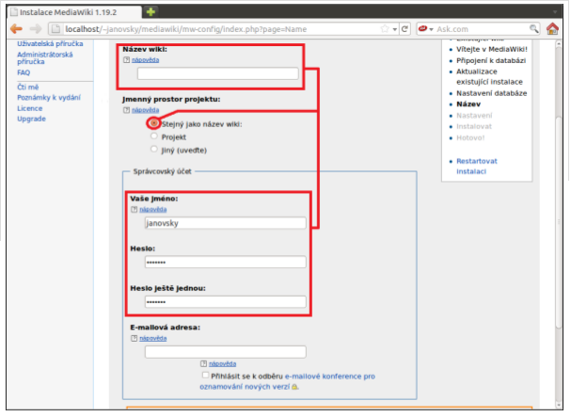Click the page icon in the address bar
The height and width of the screenshot is (417, 571).
[x=56, y=29]
